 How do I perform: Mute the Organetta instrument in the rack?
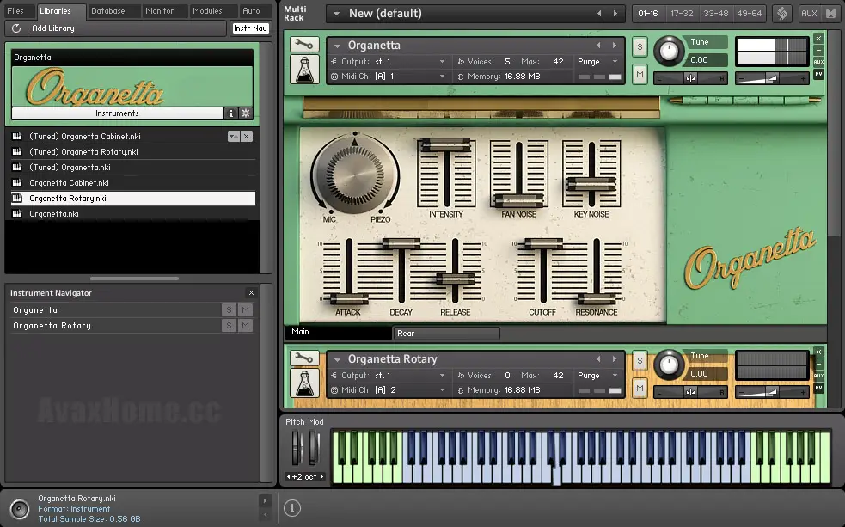coord(640,74)
